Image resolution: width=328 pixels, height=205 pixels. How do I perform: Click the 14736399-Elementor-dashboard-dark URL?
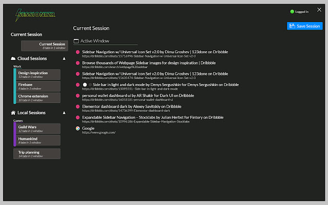click(x=126, y=111)
